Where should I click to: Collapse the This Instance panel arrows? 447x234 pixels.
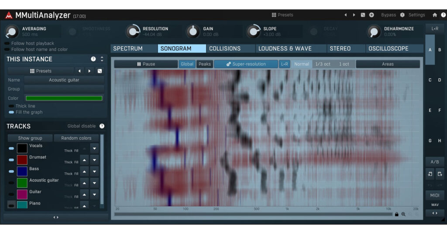pyautogui.click(x=102, y=59)
